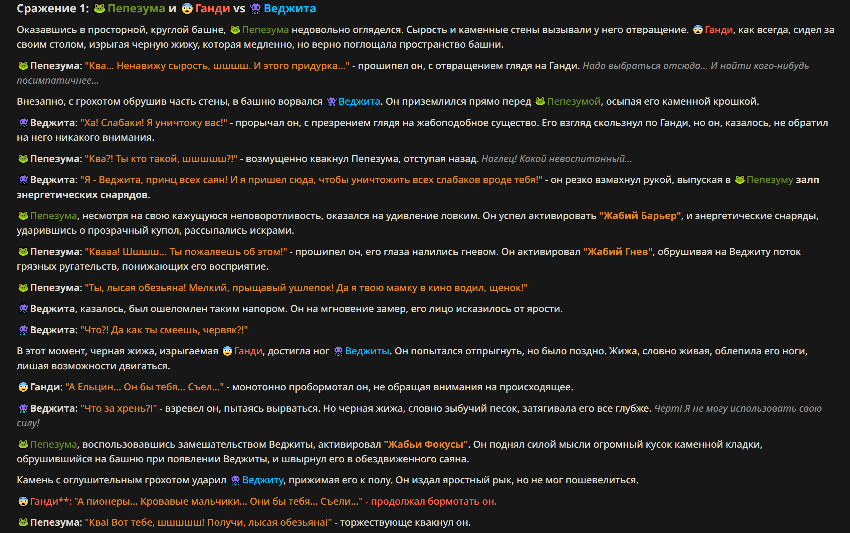Click the italic thought 'Надо выбраться отсюда...'
This screenshot has height=533, width=850.
[x=645, y=66]
